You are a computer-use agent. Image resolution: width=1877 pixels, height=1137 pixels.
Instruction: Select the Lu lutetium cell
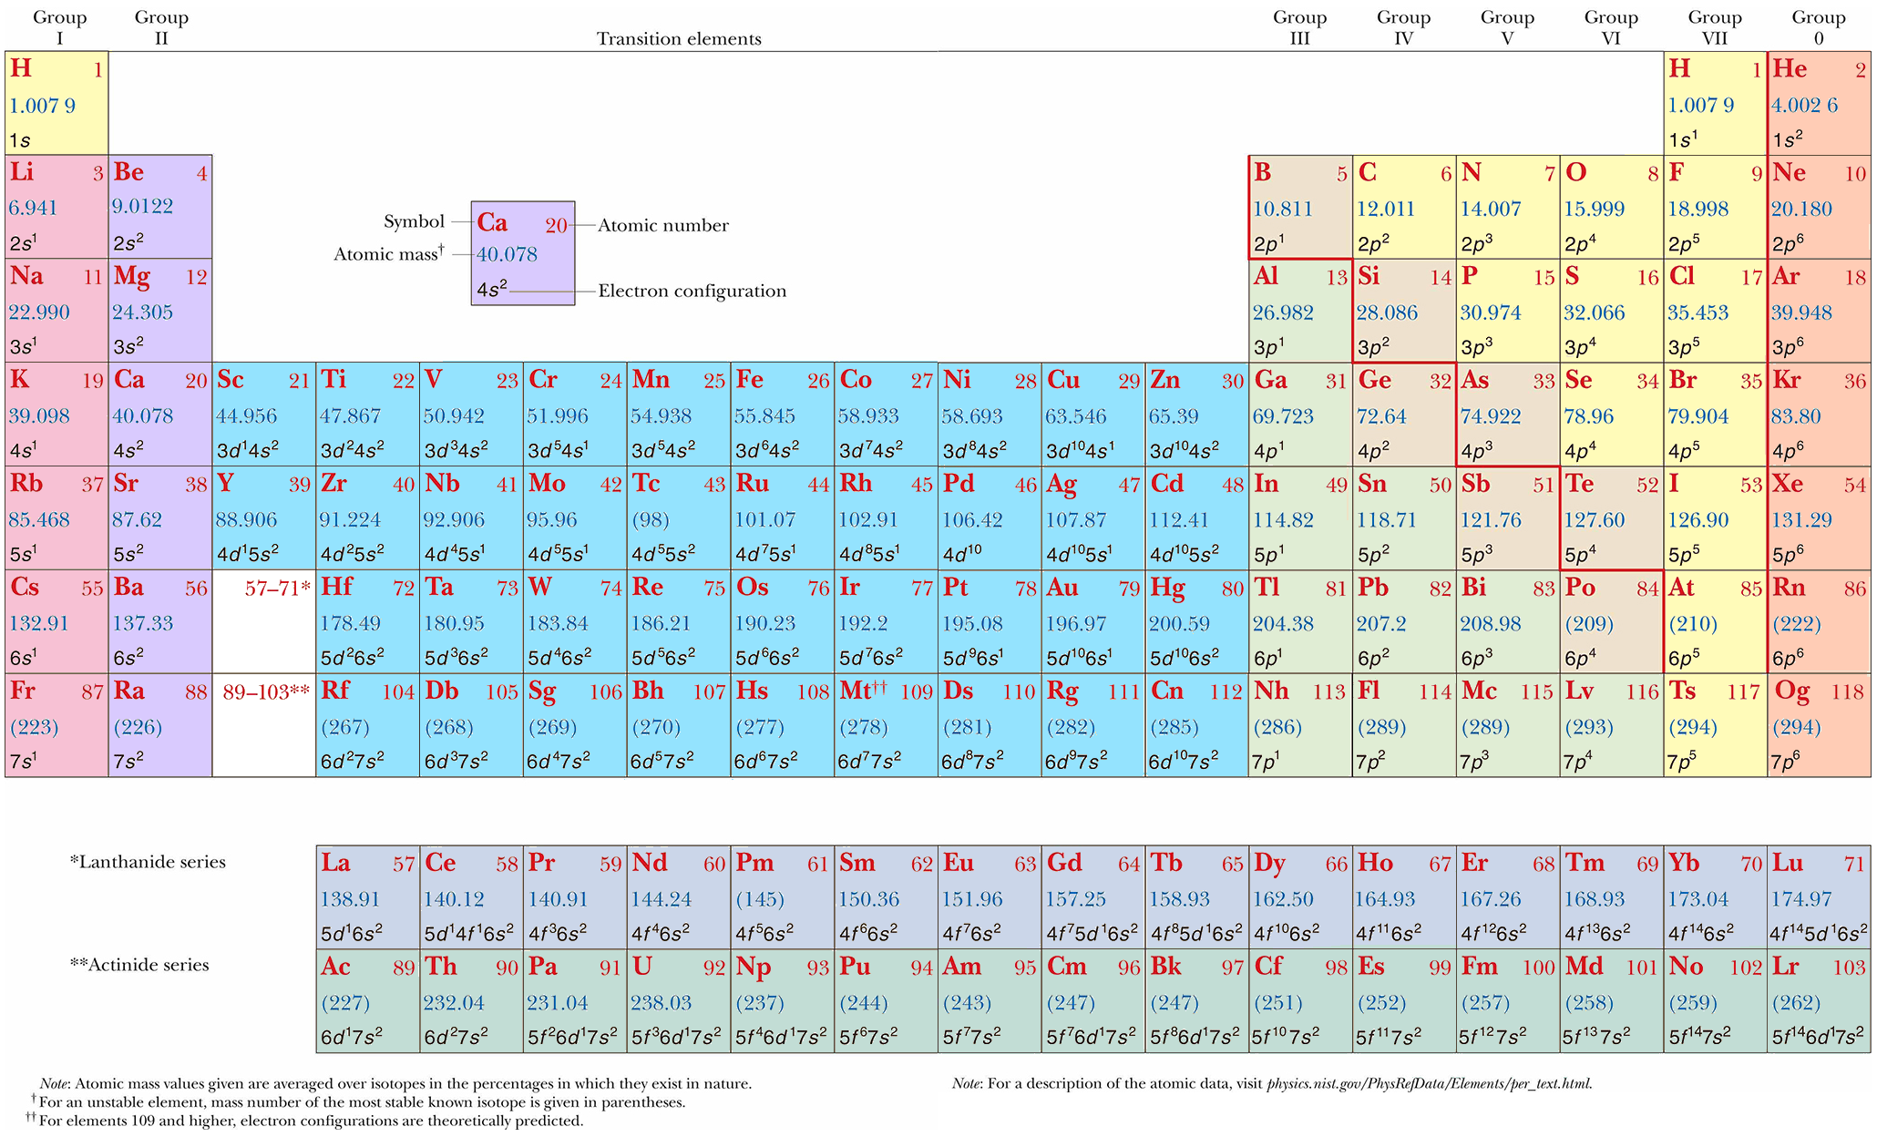coord(1820,897)
